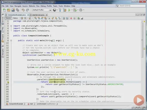Image resolution: width=147 pixels, height=110 pixels.
Task: Click the Save All toolbar icon
Action: pyautogui.click(x=18, y=10)
